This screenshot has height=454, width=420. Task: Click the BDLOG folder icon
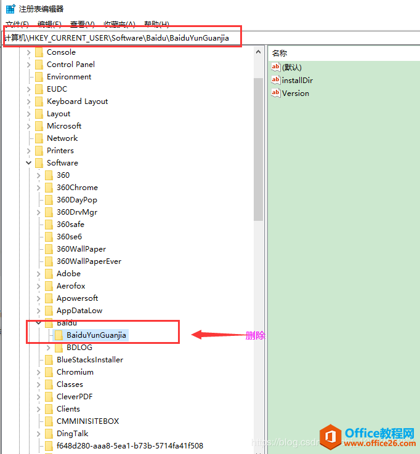coord(59,348)
